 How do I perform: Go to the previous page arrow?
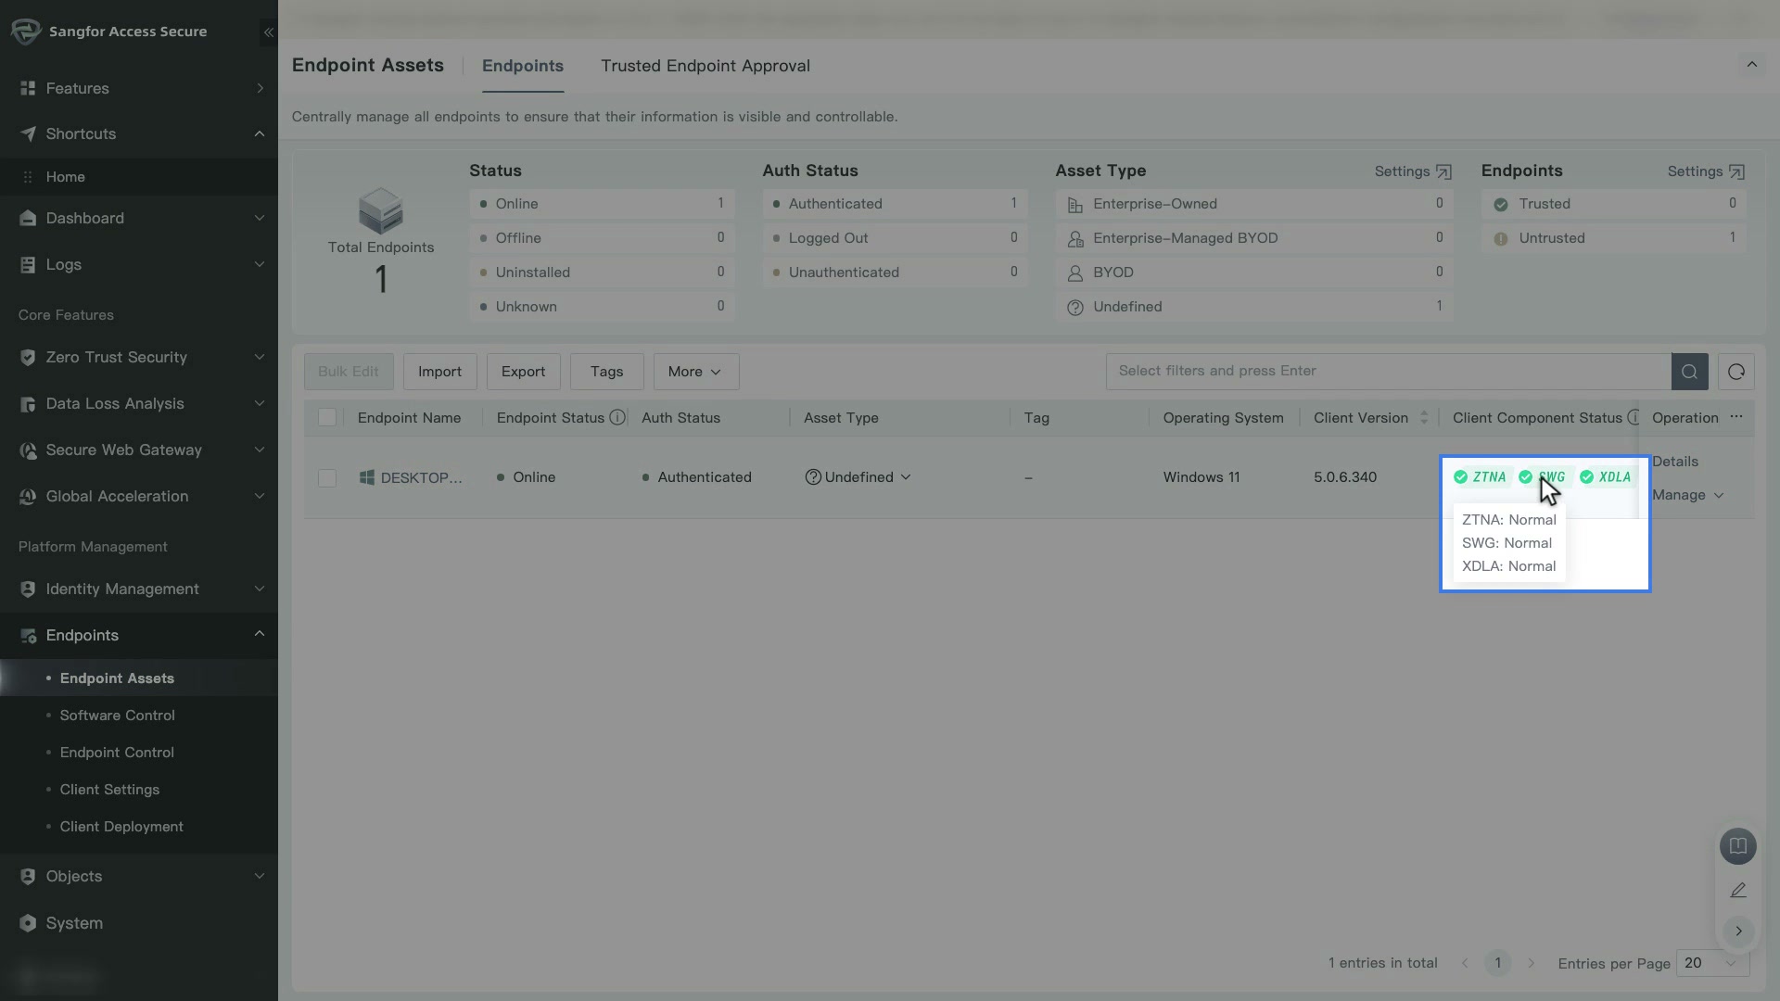click(1465, 964)
